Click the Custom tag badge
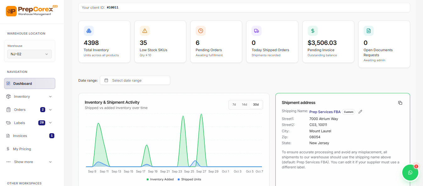The image size is (423, 186). coord(348,112)
